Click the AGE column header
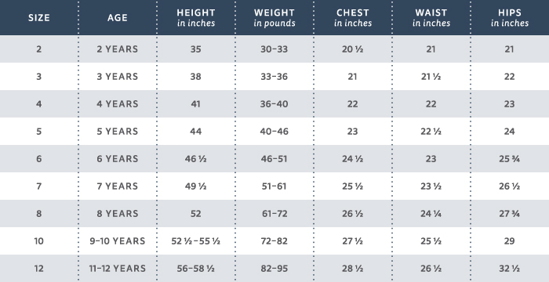The height and width of the screenshot is (282, 549). coord(118,18)
